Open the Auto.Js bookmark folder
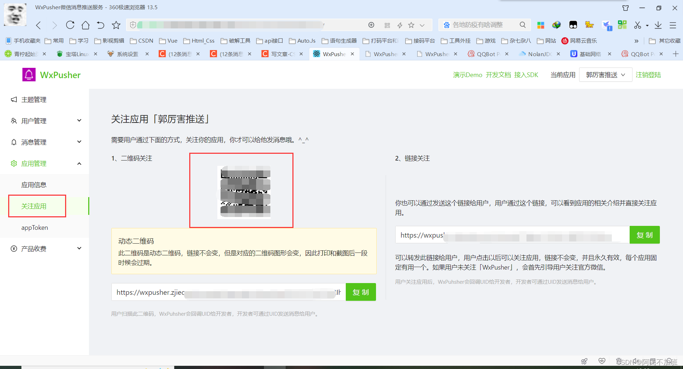 coord(302,41)
